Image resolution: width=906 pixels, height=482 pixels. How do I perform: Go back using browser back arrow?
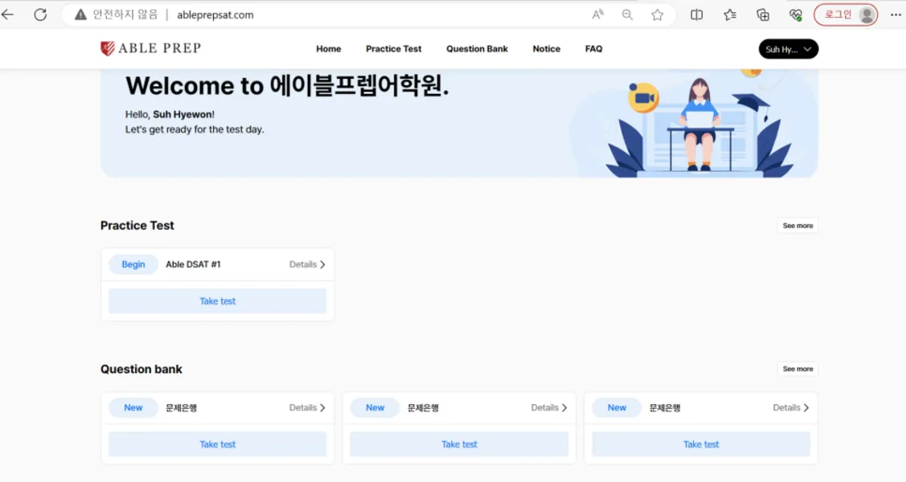pos(7,14)
